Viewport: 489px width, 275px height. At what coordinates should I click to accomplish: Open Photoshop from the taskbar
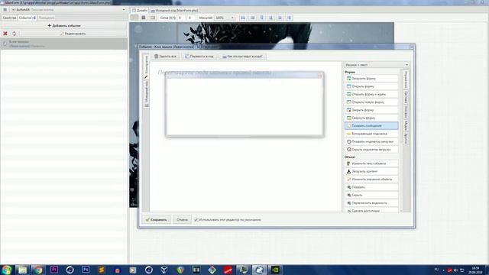pos(86,270)
